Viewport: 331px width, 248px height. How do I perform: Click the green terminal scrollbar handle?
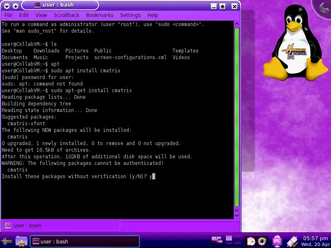237,117
